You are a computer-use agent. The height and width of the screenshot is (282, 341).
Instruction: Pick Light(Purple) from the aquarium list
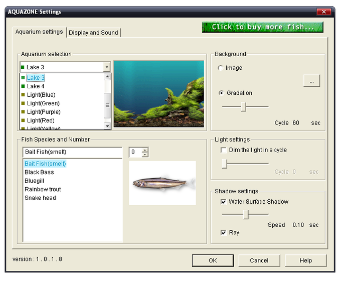click(x=44, y=112)
